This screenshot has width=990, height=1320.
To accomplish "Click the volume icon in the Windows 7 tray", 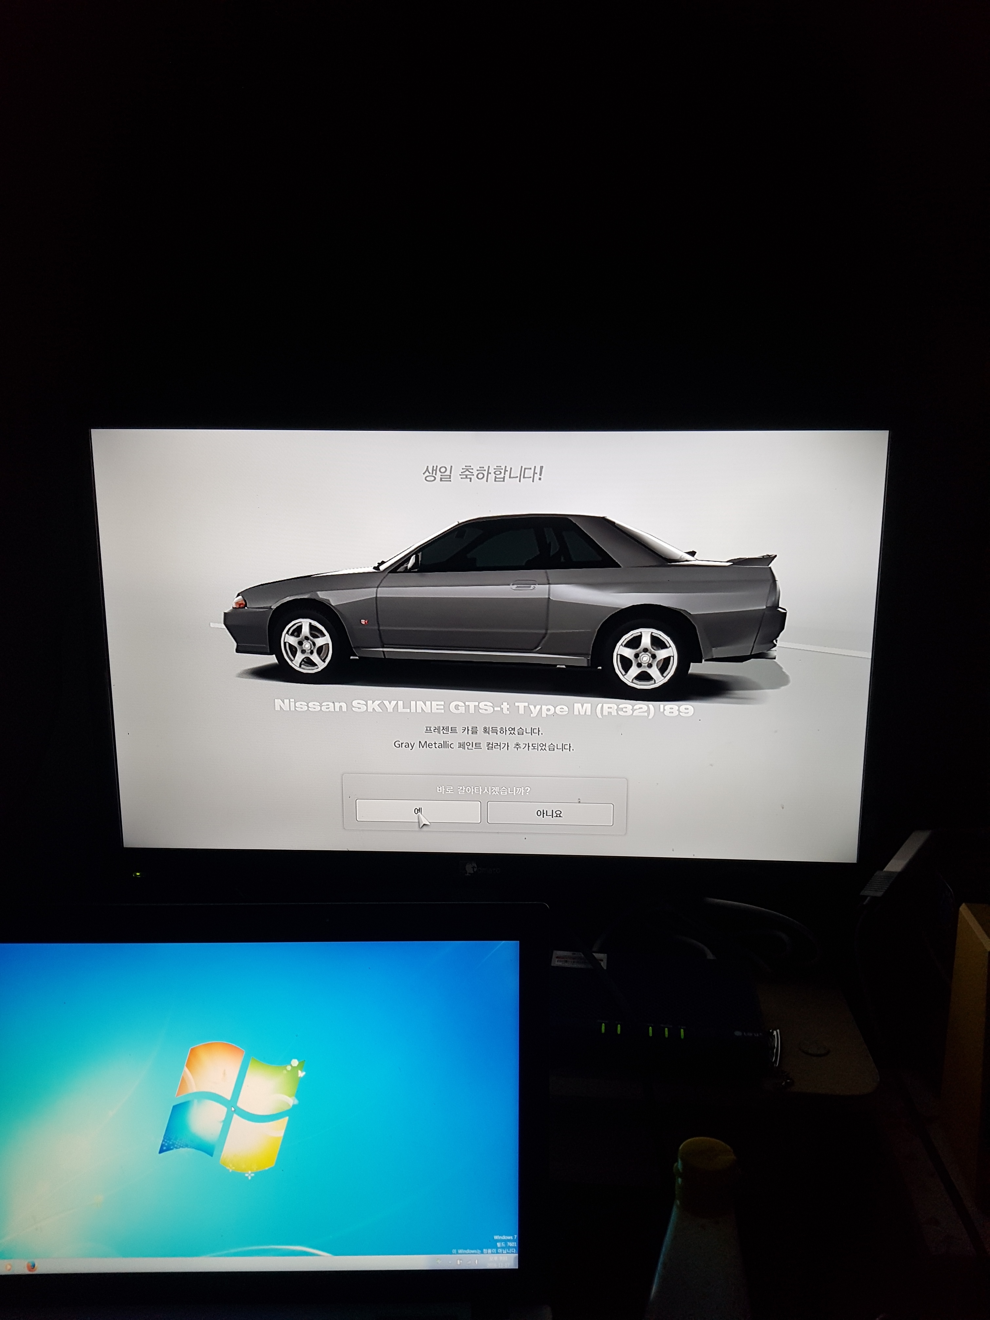I will click(x=477, y=1262).
